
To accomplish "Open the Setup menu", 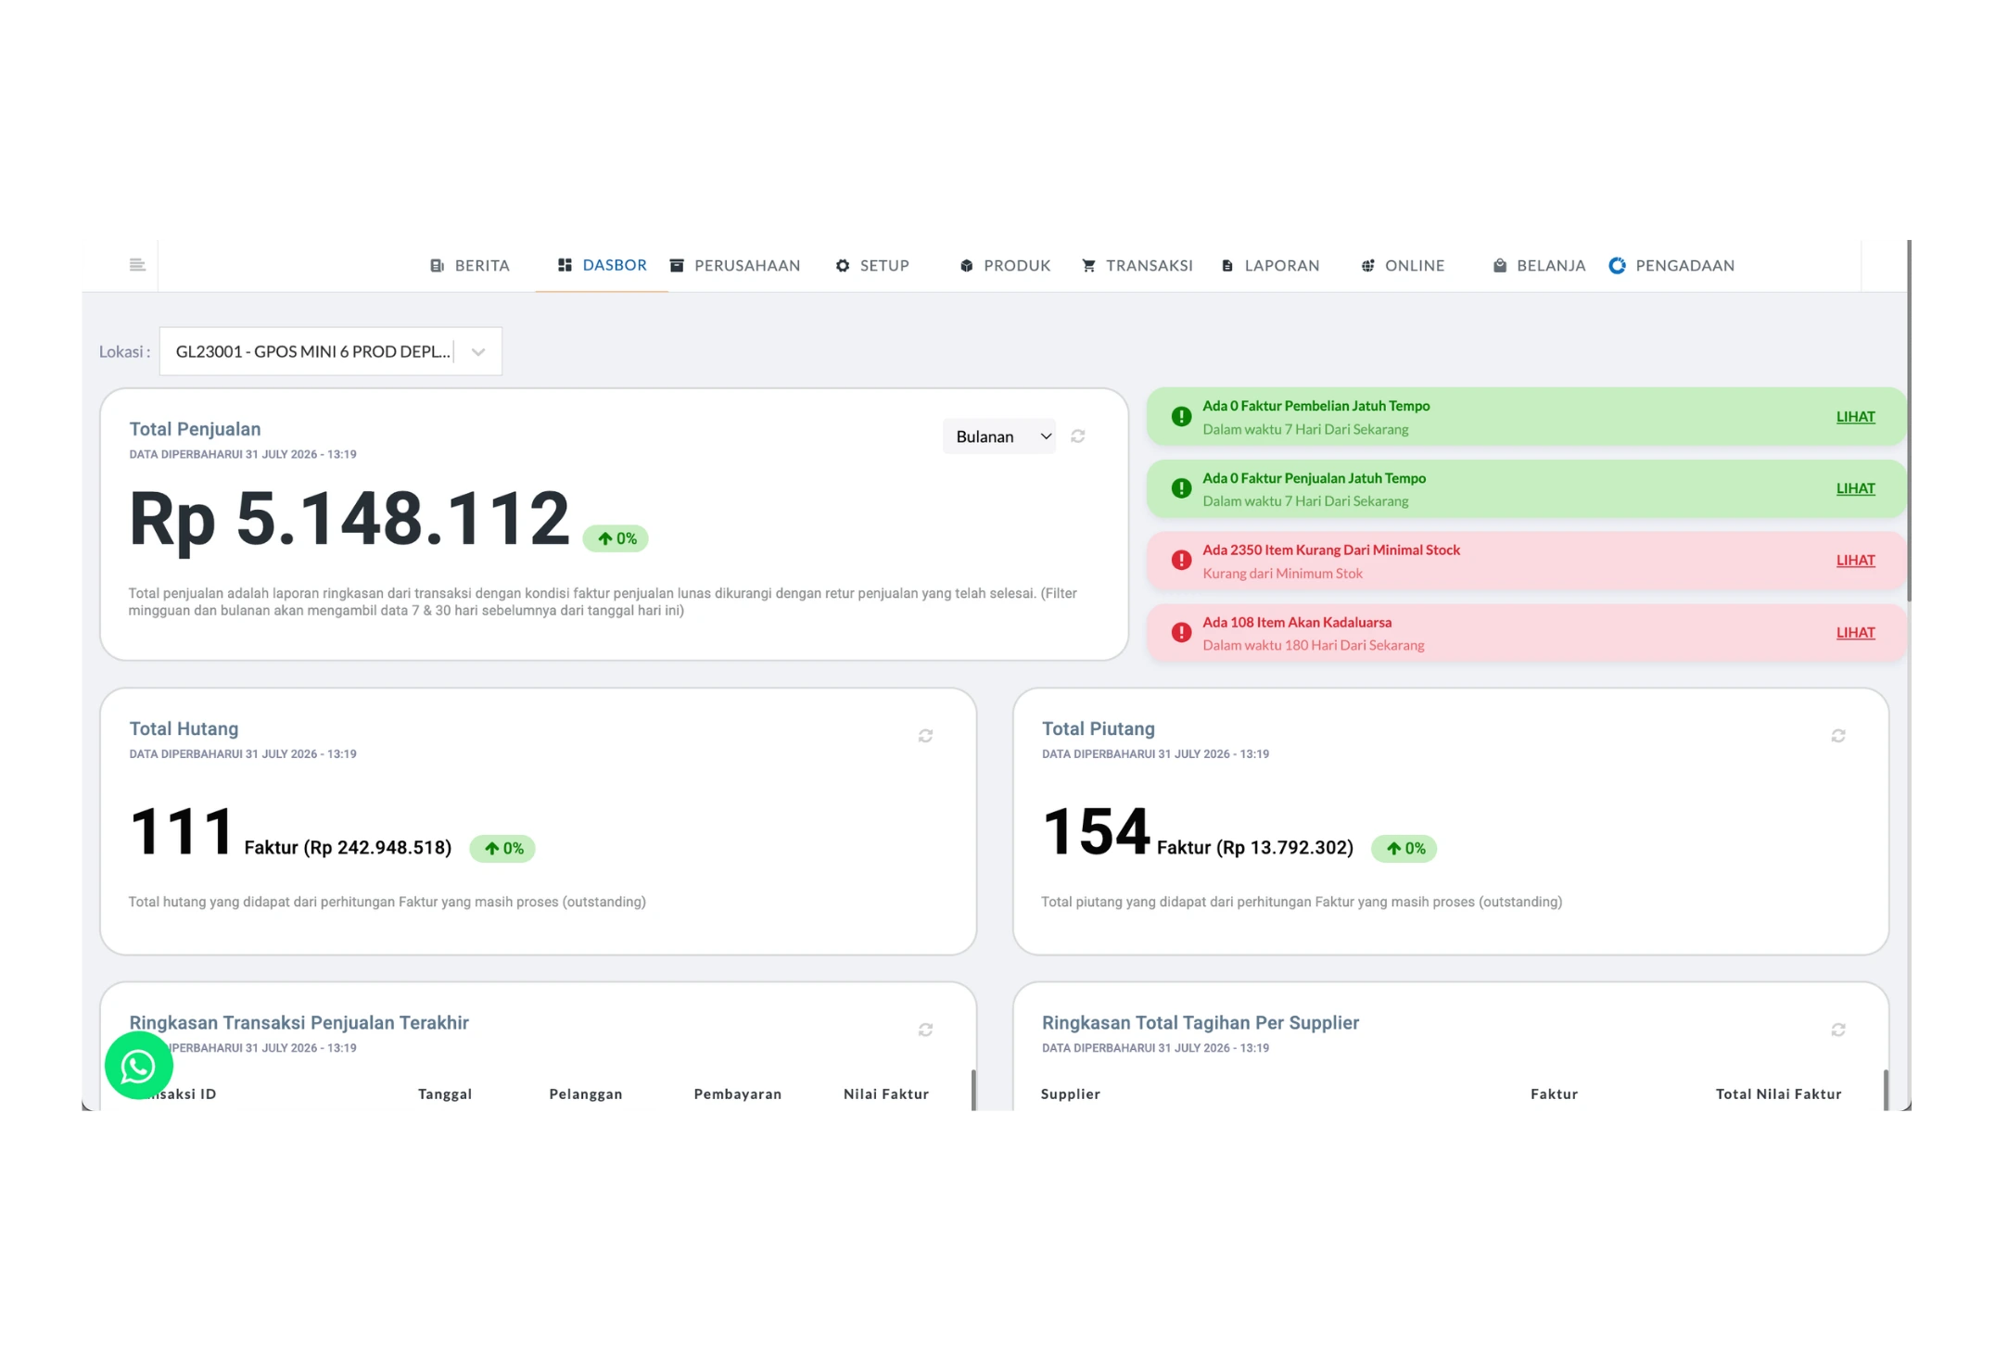I will point(872,266).
